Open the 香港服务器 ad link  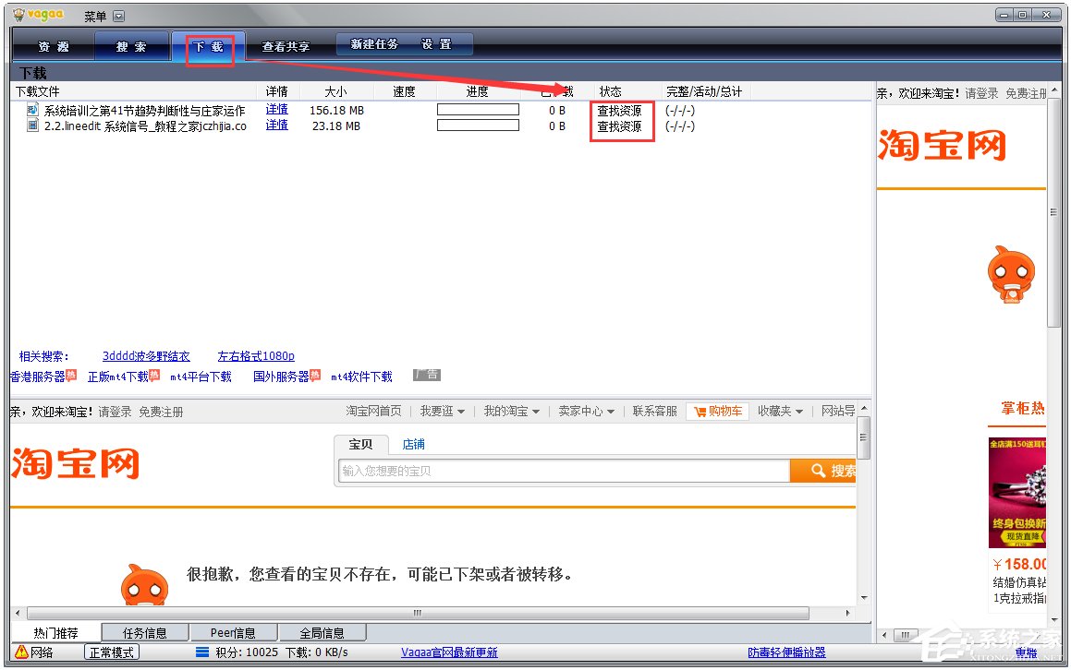[38, 377]
